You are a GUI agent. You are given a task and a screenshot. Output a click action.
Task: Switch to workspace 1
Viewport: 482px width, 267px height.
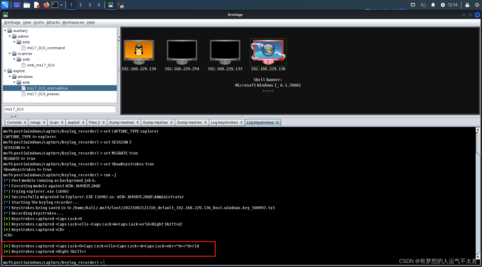(71, 5)
